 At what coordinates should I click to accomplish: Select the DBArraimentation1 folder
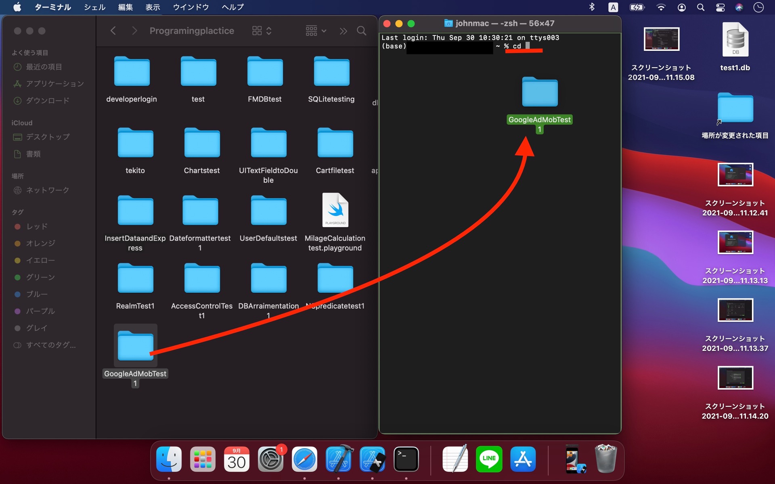point(268,278)
